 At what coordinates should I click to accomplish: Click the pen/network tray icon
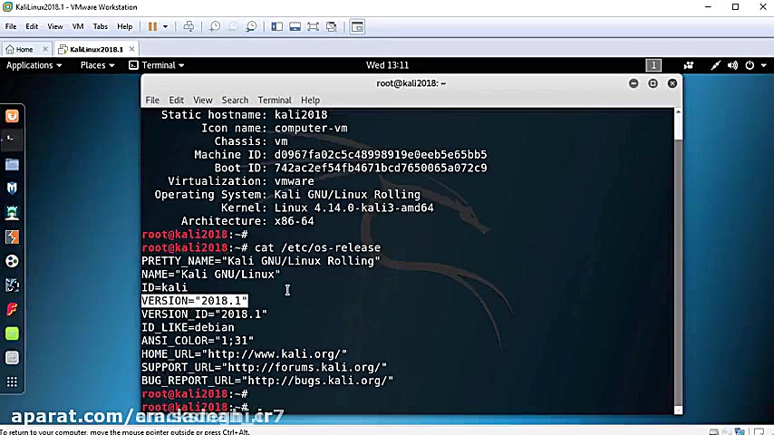715,65
